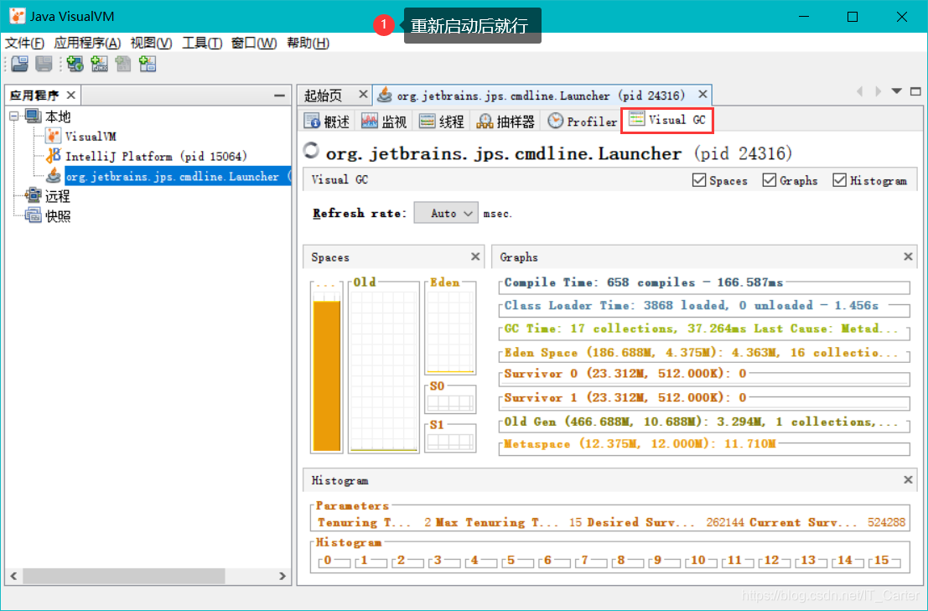This screenshot has width=928, height=611.
Task: Open the File (文件) menu
Action: tap(24, 43)
